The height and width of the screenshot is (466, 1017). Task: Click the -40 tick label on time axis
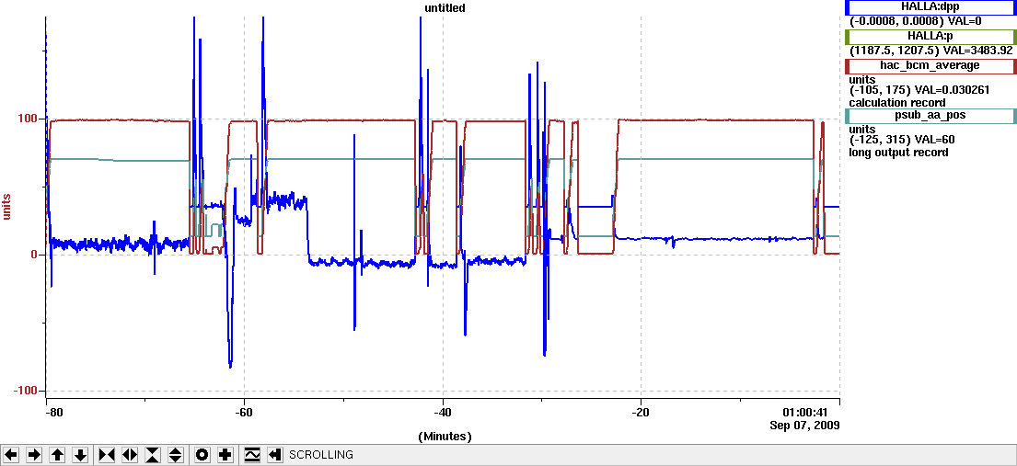point(443,413)
